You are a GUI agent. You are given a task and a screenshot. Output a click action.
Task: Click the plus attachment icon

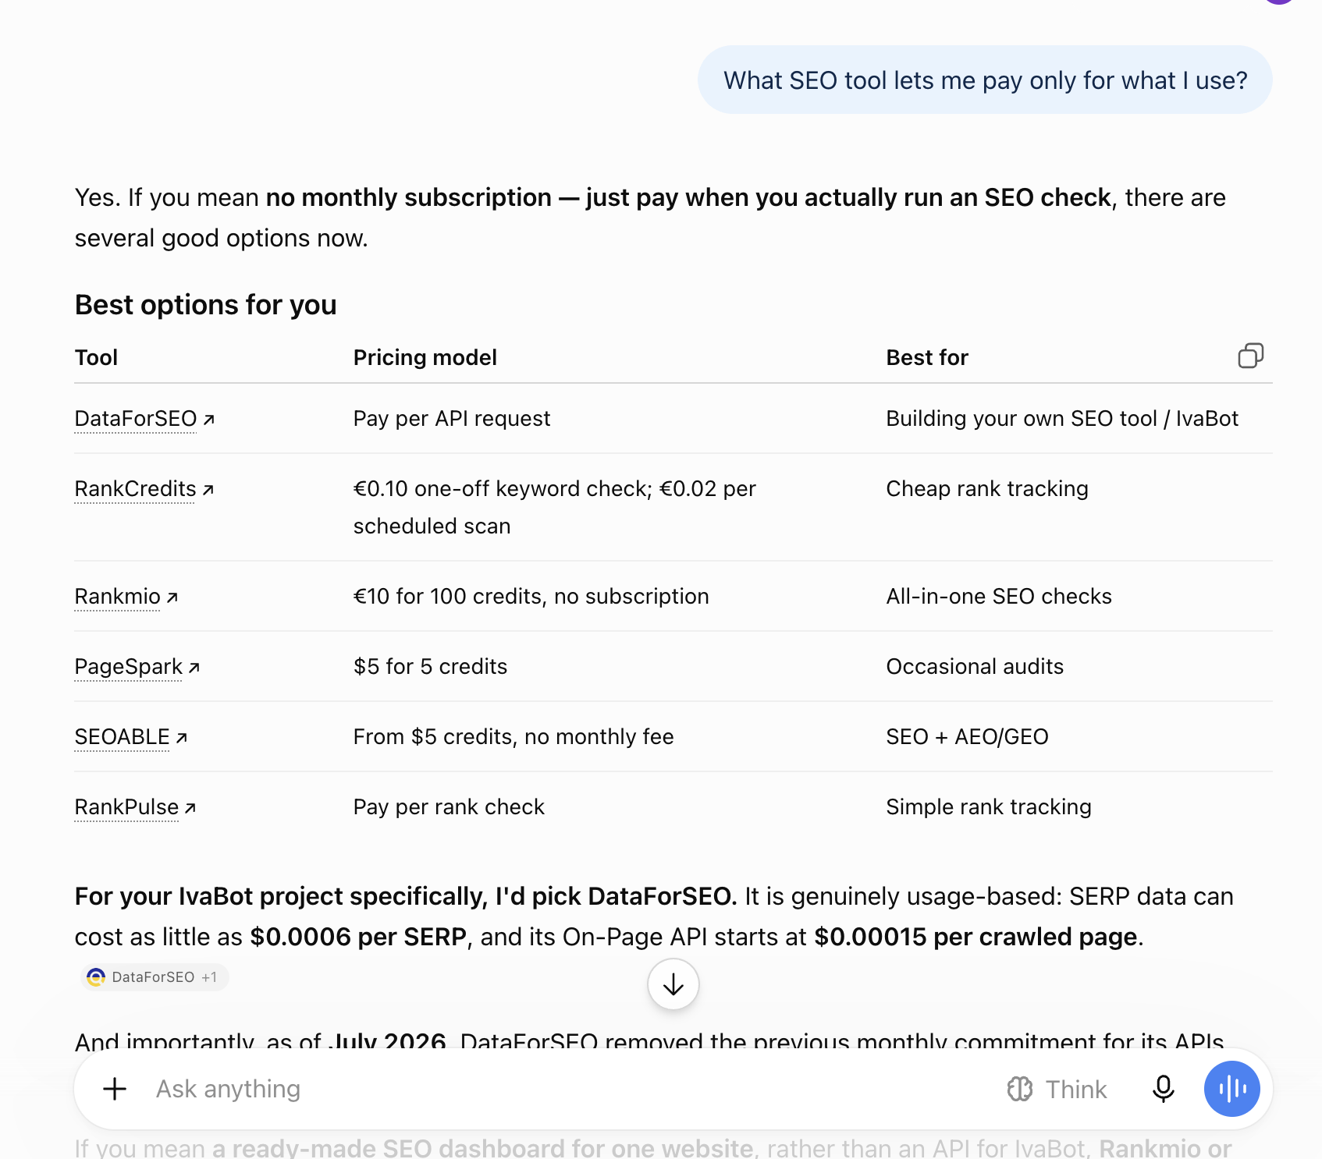click(115, 1089)
